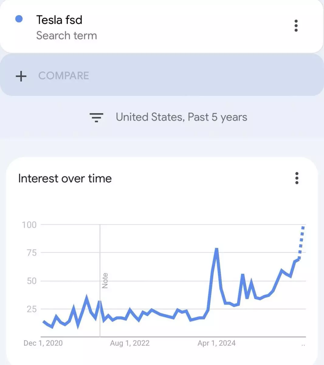The height and width of the screenshot is (365, 324).
Task: Tap the filter icon beside United States
Action: point(96,117)
